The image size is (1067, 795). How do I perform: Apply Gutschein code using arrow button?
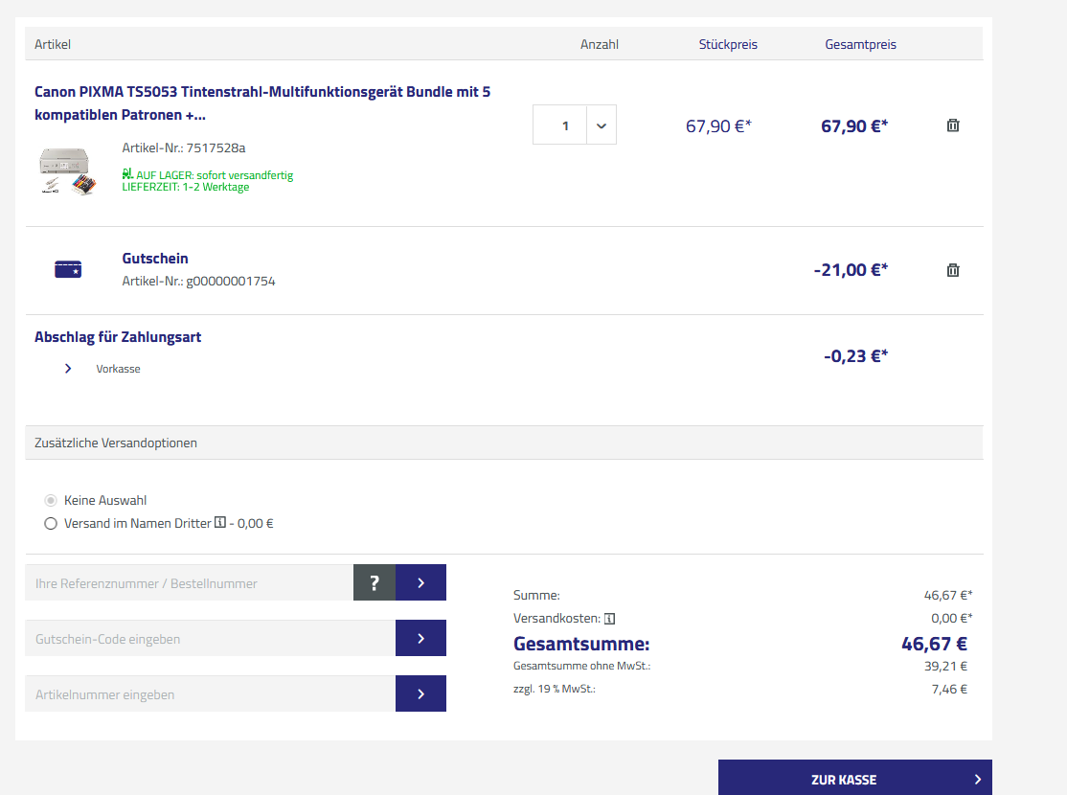point(420,638)
